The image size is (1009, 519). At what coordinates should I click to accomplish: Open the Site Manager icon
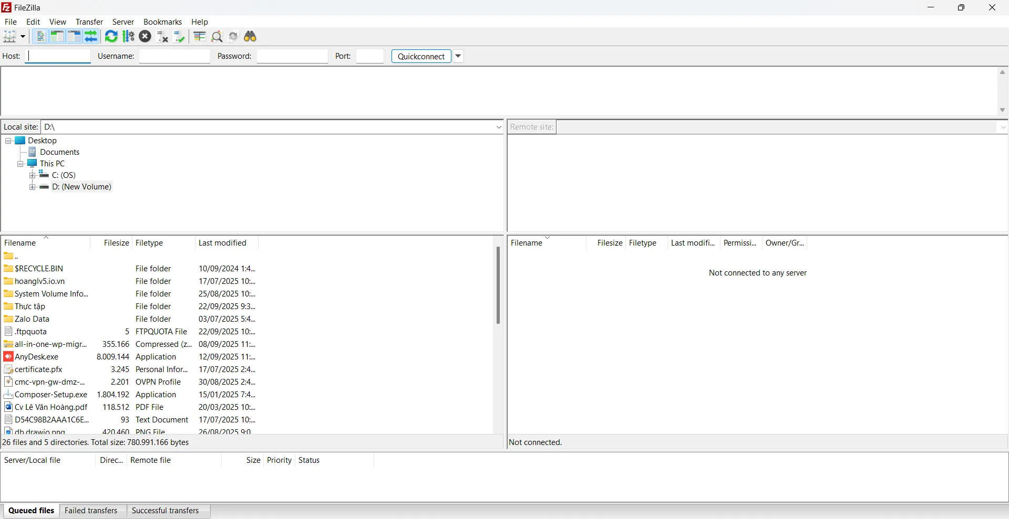10,37
